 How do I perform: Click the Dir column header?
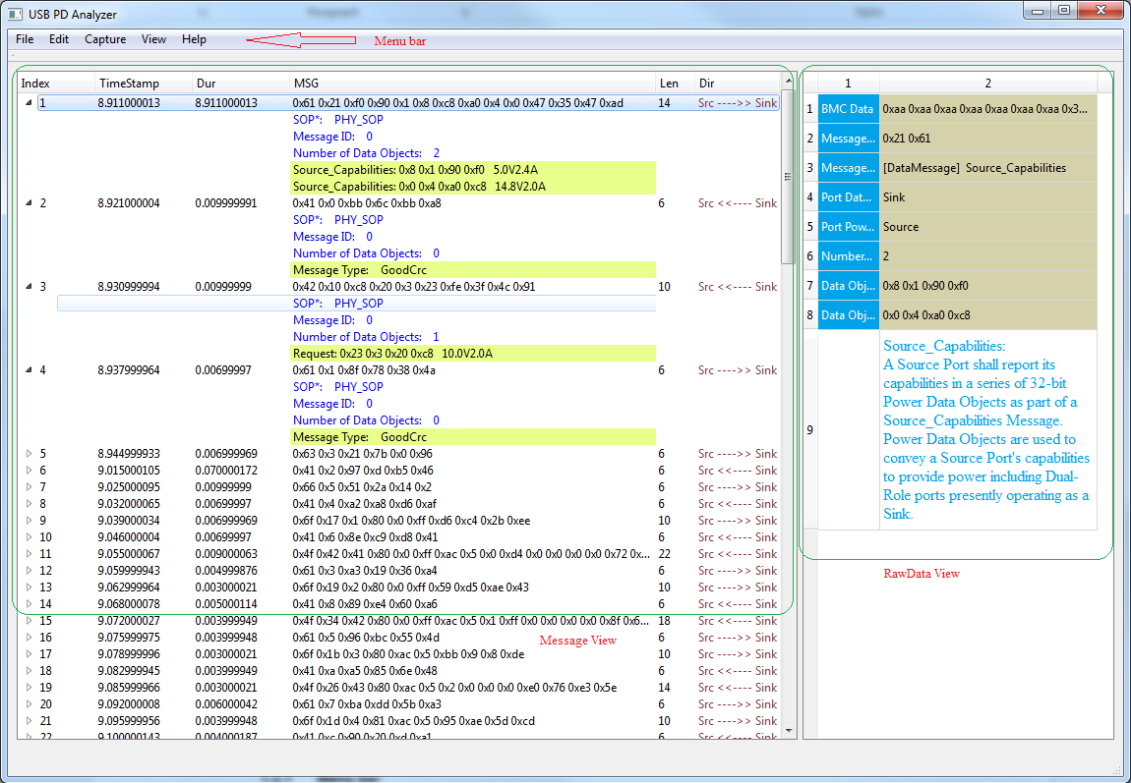[706, 84]
